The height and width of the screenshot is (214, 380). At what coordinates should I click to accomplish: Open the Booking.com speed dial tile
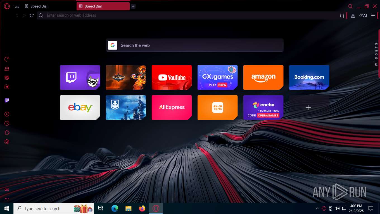[x=309, y=77]
